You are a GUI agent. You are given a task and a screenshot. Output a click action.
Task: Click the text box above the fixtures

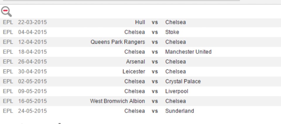pos(121,1)
